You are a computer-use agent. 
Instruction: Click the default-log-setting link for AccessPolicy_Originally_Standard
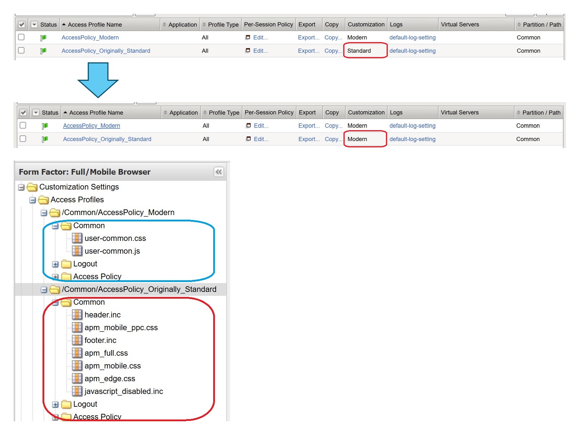412,51
